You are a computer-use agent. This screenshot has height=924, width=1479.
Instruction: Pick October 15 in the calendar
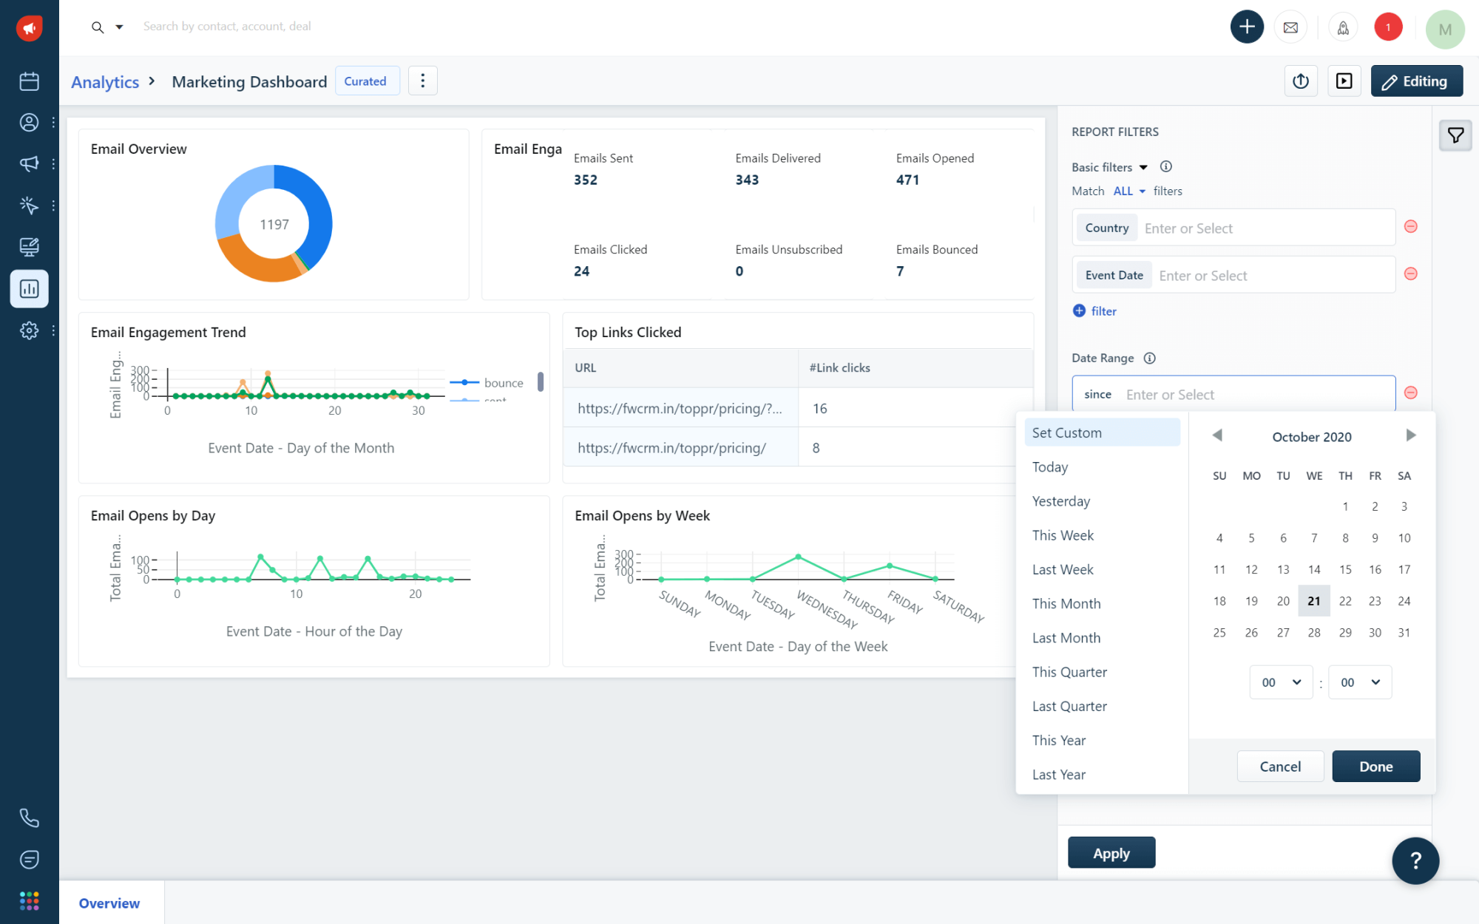point(1344,570)
